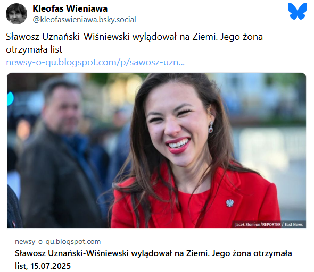Click the Jacek Slomion/REPORTER photo credit
The height and width of the screenshot is (272, 314).
tap(258, 224)
